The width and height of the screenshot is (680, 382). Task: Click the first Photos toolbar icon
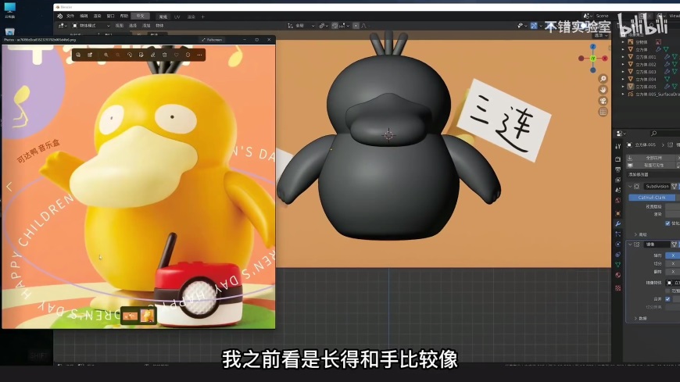pos(78,55)
